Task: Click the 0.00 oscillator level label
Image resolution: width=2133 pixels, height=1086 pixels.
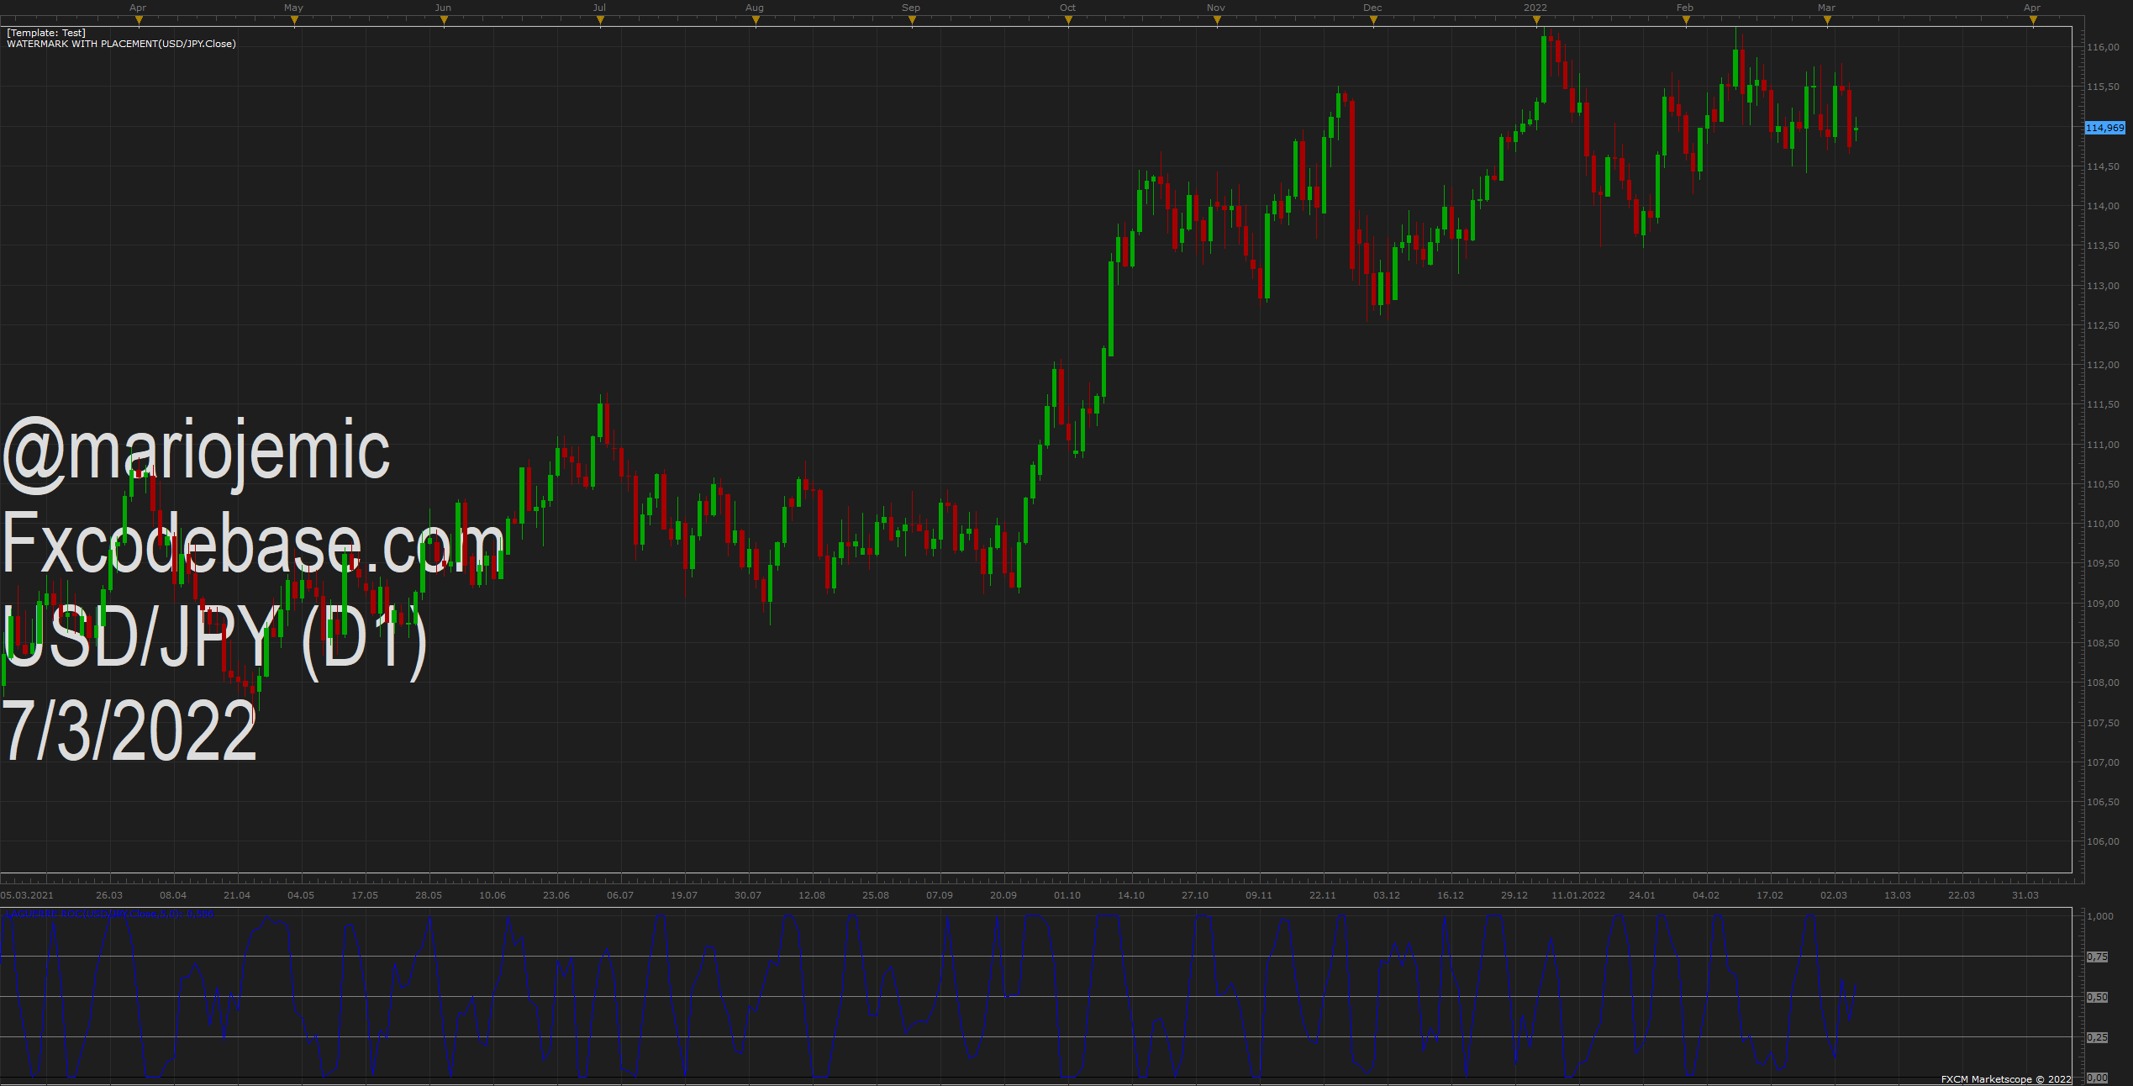Action: point(2098,1078)
